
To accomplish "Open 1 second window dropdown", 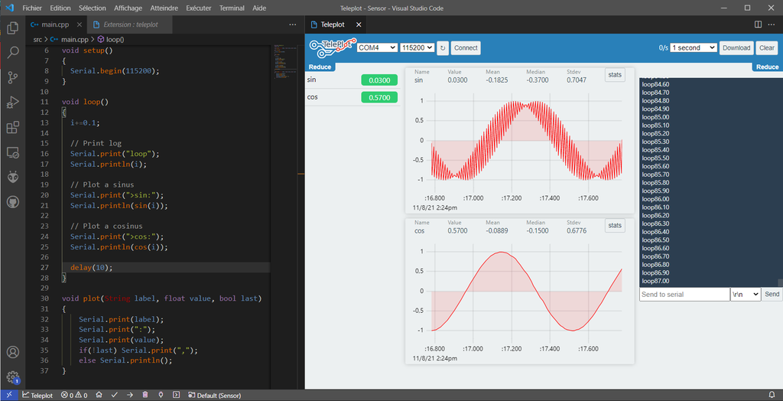I will pos(693,47).
